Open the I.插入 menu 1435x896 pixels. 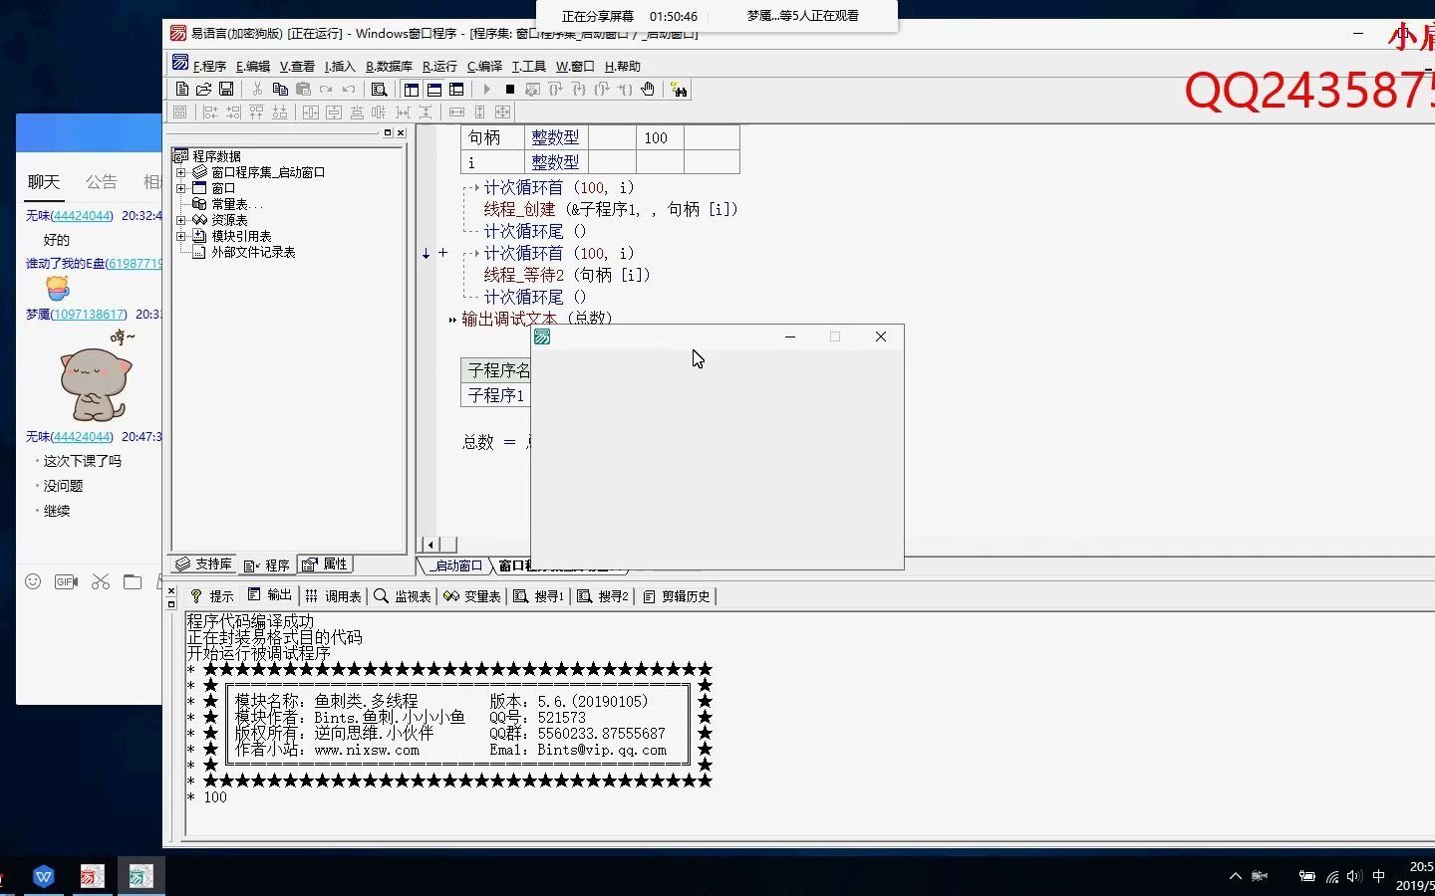coord(340,66)
